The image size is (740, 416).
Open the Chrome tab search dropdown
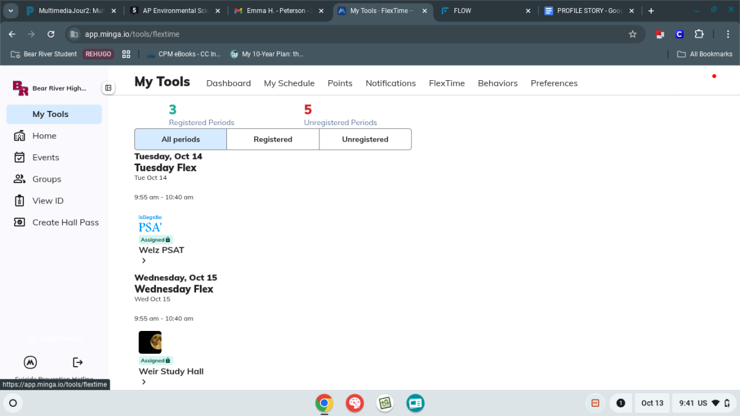coord(10,11)
